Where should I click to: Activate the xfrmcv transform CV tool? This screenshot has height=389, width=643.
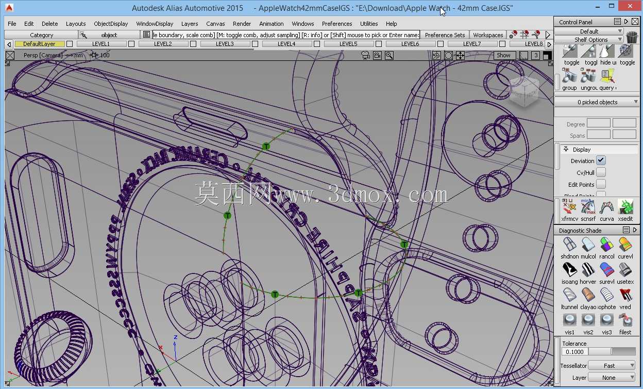[x=569, y=207]
